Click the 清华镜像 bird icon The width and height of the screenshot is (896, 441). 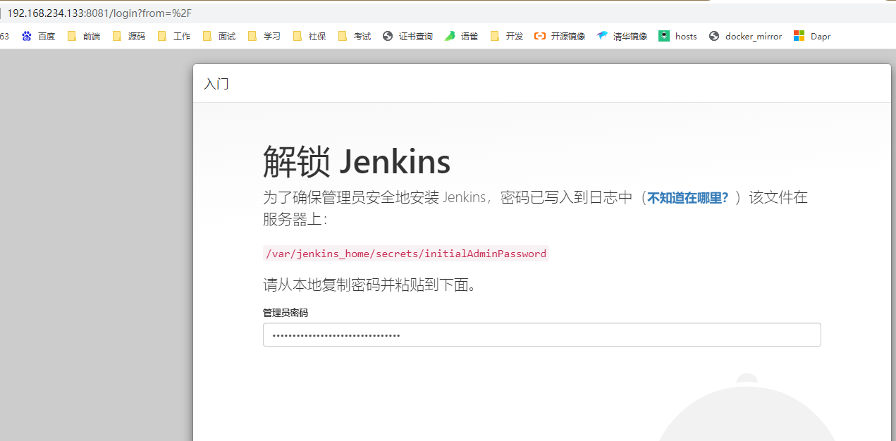coord(602,36)
